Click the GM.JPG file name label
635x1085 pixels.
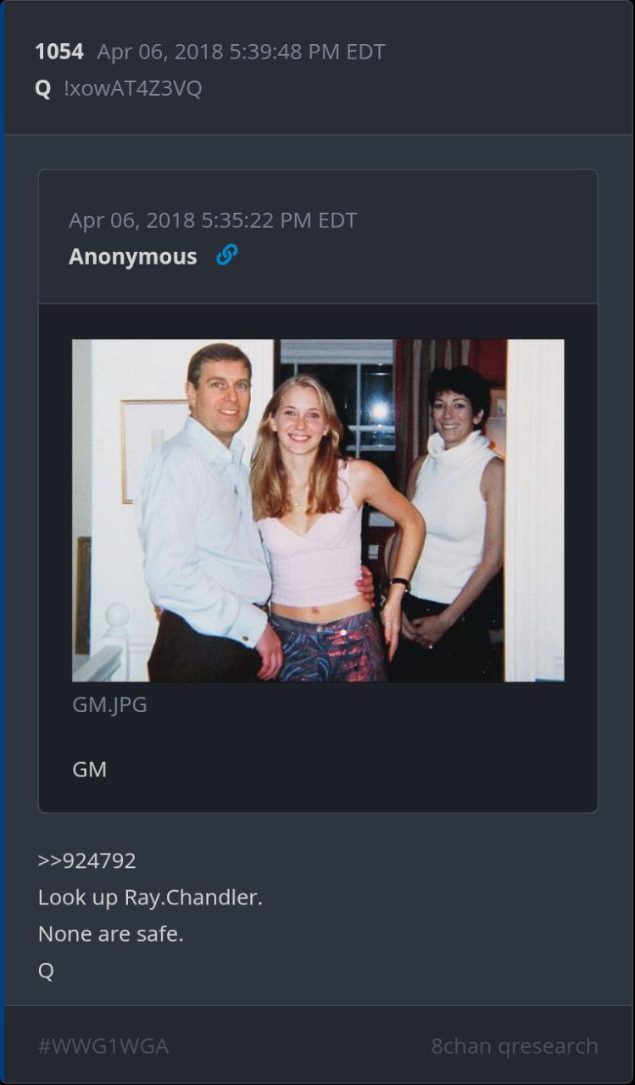coord(109,704)
